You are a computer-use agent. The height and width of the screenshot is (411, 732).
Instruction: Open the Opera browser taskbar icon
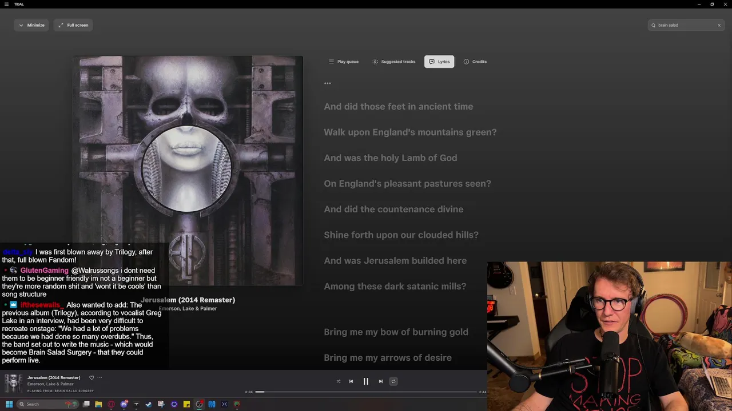pyautogui.click(x=111, y=404)
